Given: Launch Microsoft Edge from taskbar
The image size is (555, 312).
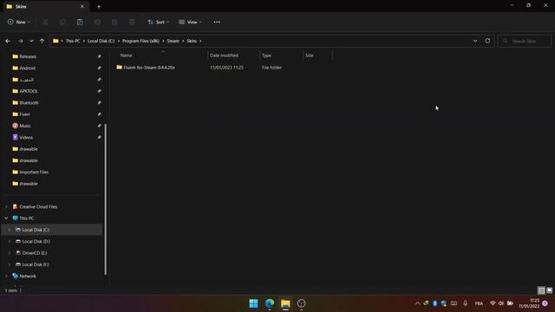Looking at the screenshot, I should 270,303.
